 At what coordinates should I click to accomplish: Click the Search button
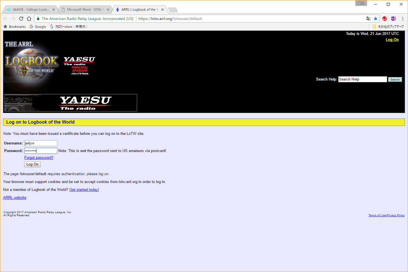(x=395, y=80)
